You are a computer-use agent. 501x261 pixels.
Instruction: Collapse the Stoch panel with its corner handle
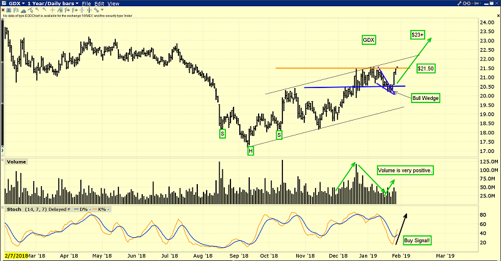[3, 207]
